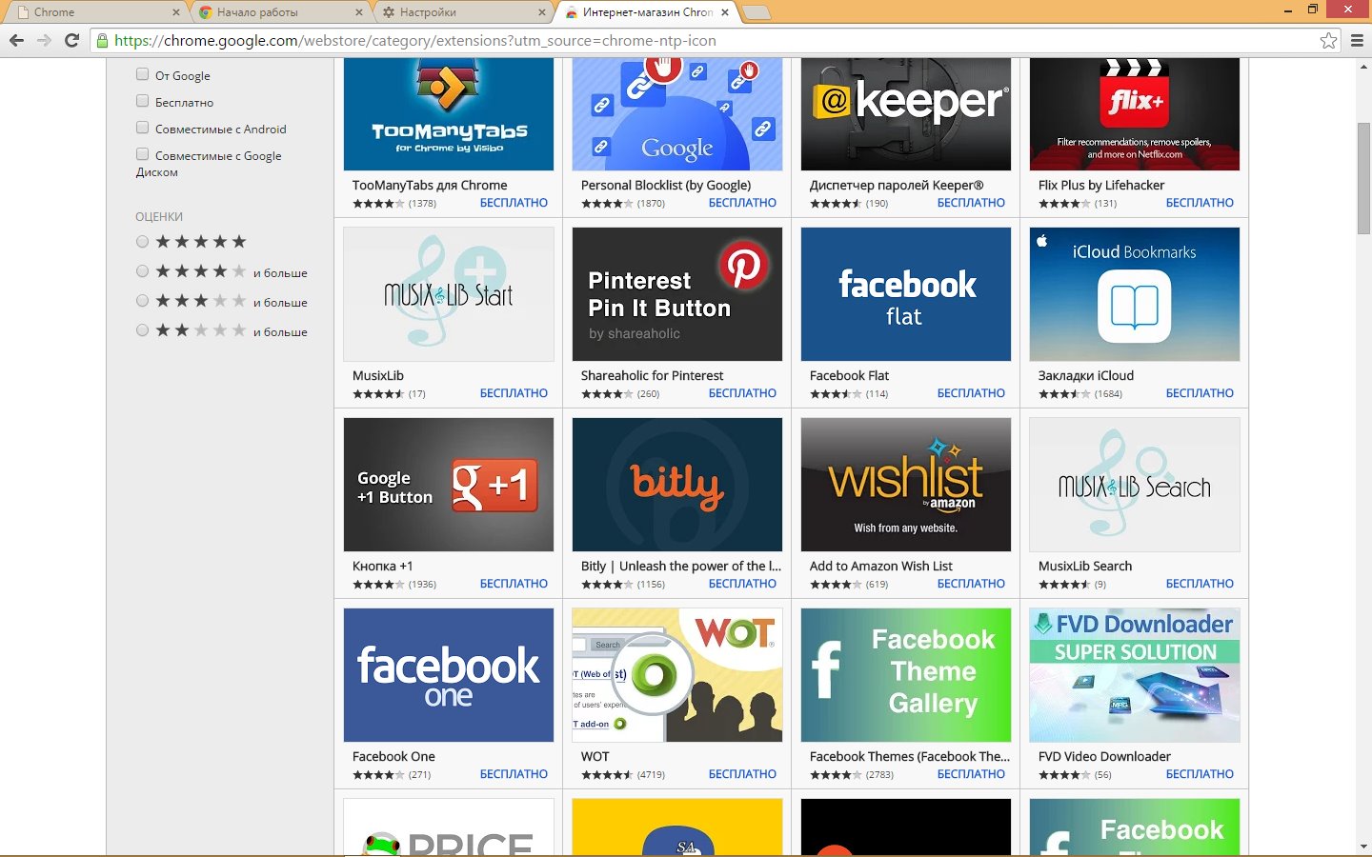Click БЕСПЛАТНО under TooManyTabs для Chrome
The height and width of the screenshot is (857, 1372).
(514, 203)
